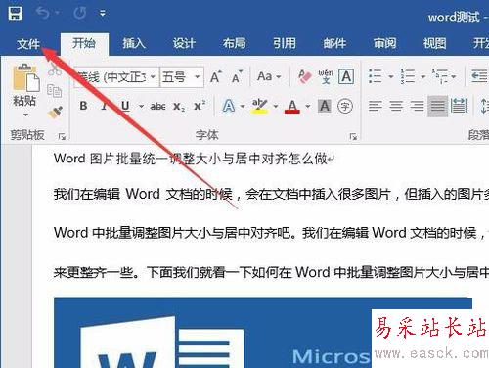Viewport: 489px width, 368px height.
Task: Increase font size with the grow A icon
Action: [x=215, y=77]
